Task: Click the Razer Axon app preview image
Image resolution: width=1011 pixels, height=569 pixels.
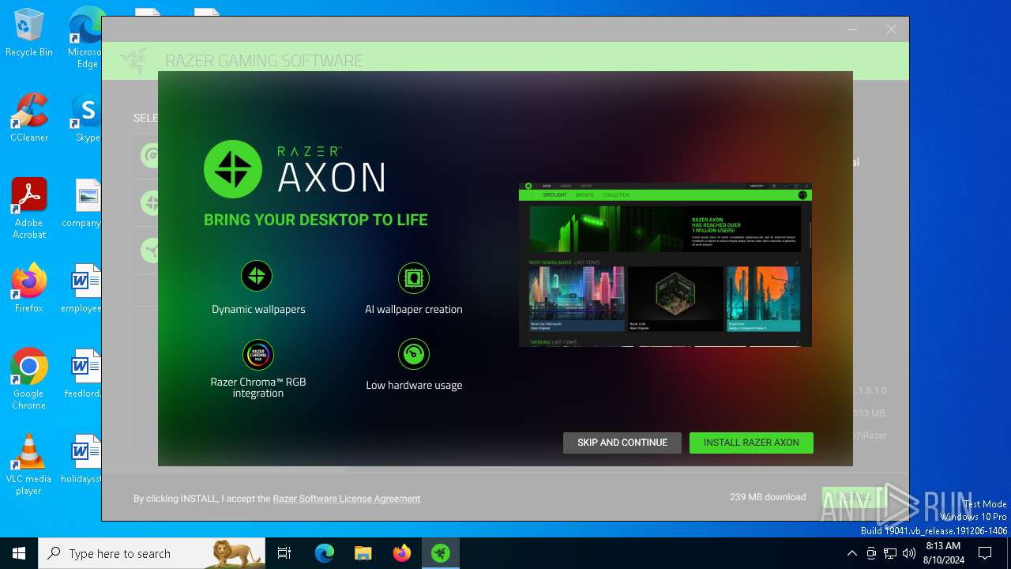Action: tap(665, 265)
